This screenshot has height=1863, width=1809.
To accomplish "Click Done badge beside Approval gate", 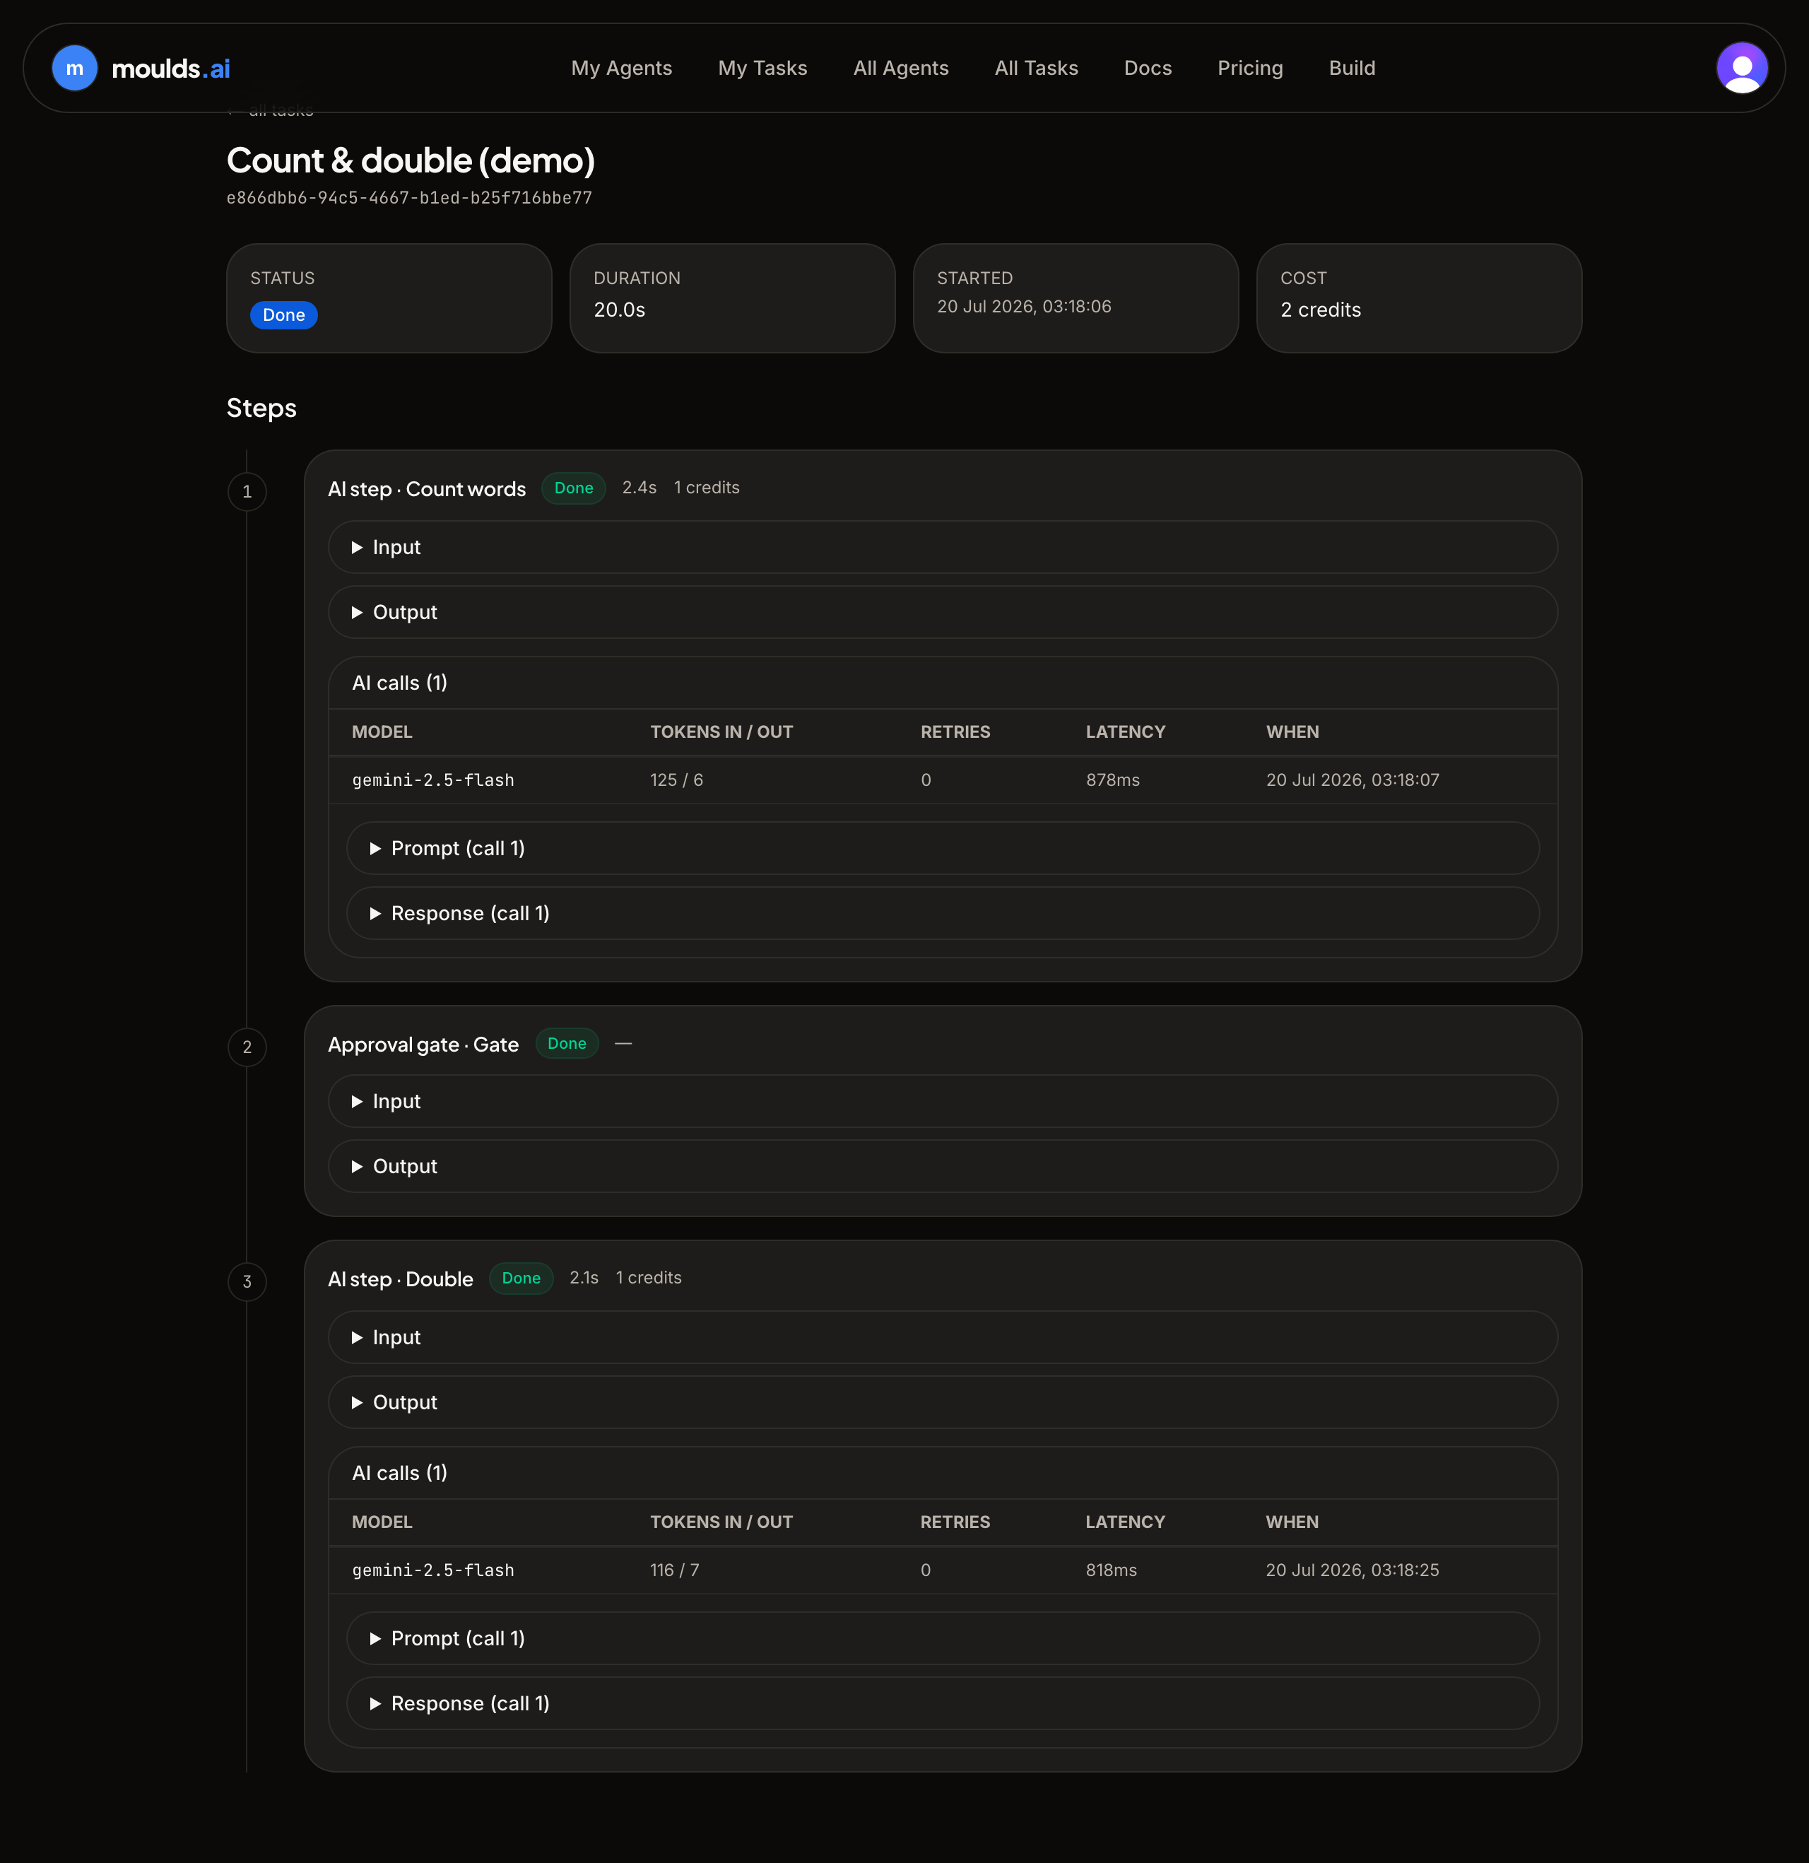I will [x=567, y=1044].
